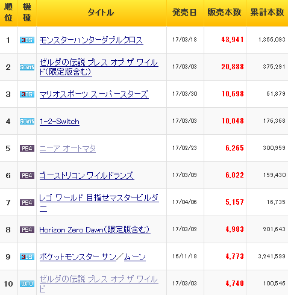Click sales figure 6,265

[x=234, y=148]
